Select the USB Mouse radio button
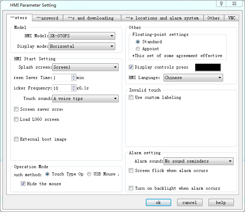245x212 pixels. pos(89,174)
